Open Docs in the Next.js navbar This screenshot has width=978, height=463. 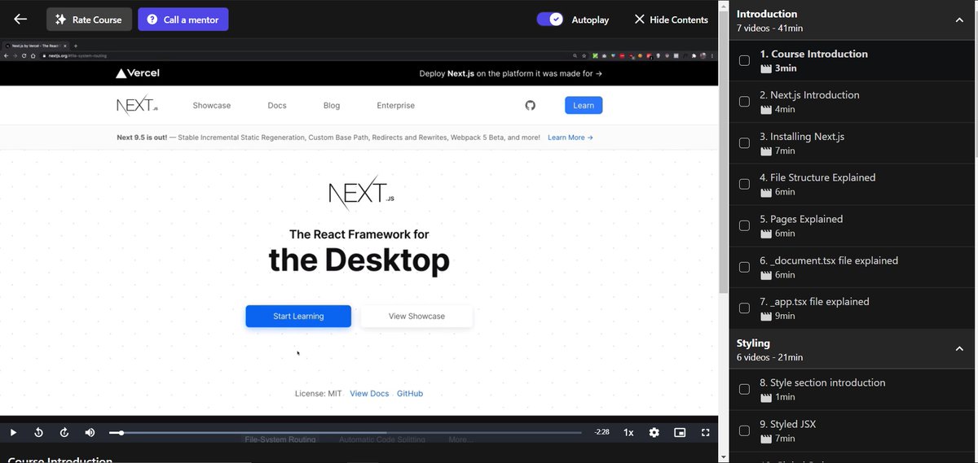click(277, 106)
